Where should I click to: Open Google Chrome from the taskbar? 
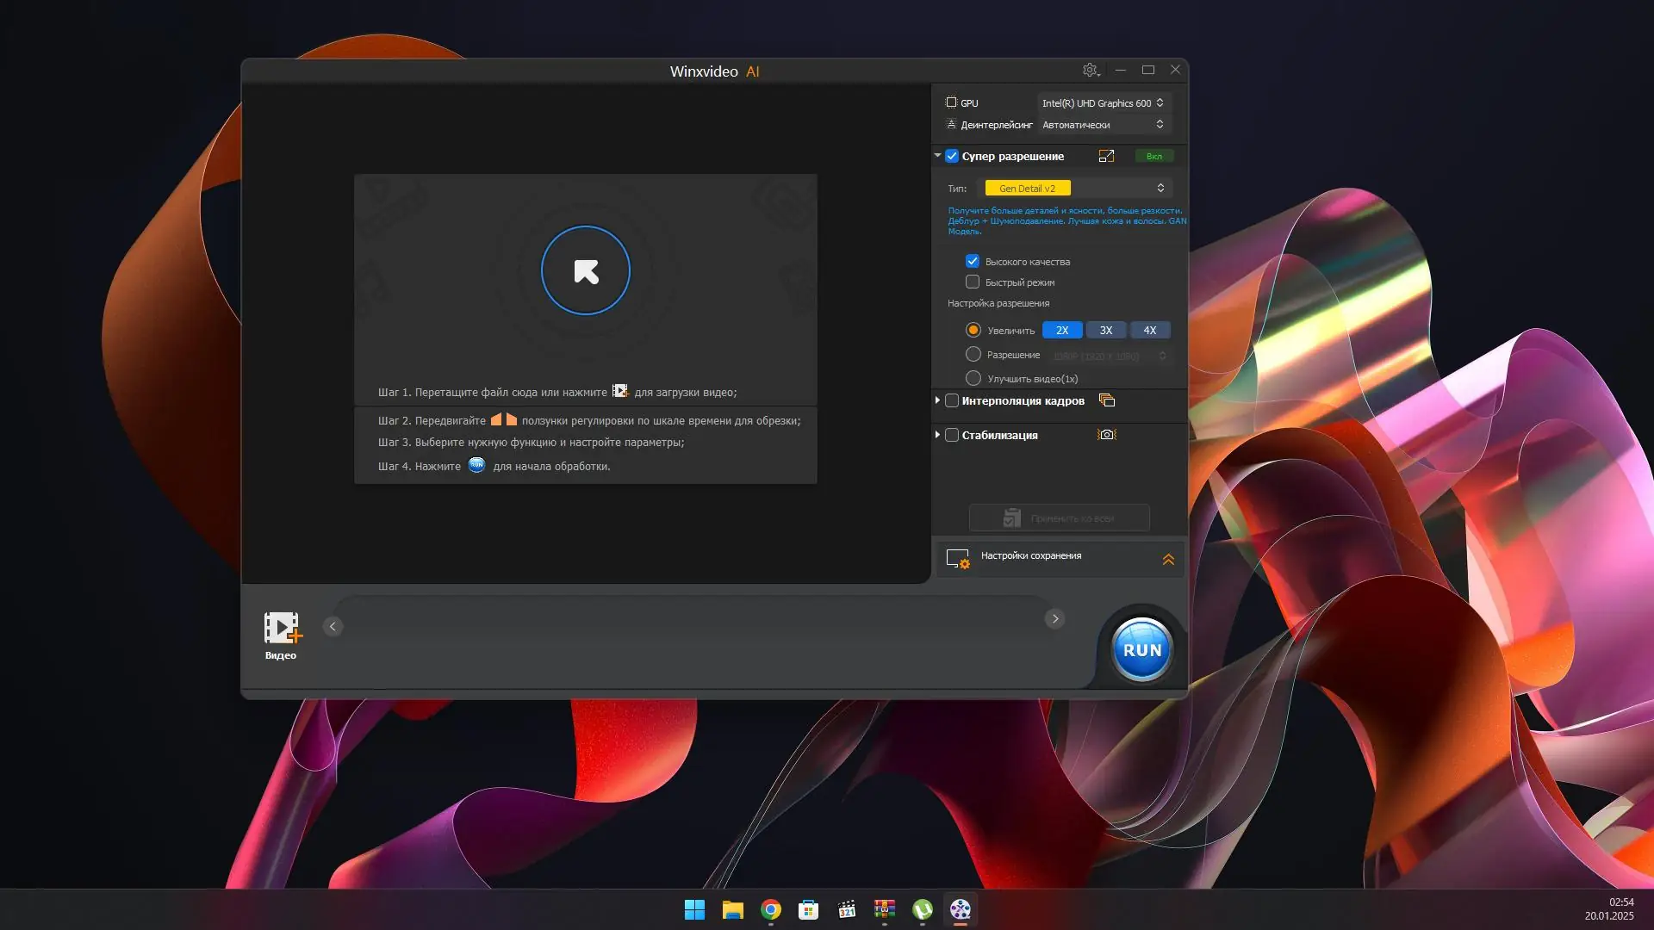coord(771,909)
